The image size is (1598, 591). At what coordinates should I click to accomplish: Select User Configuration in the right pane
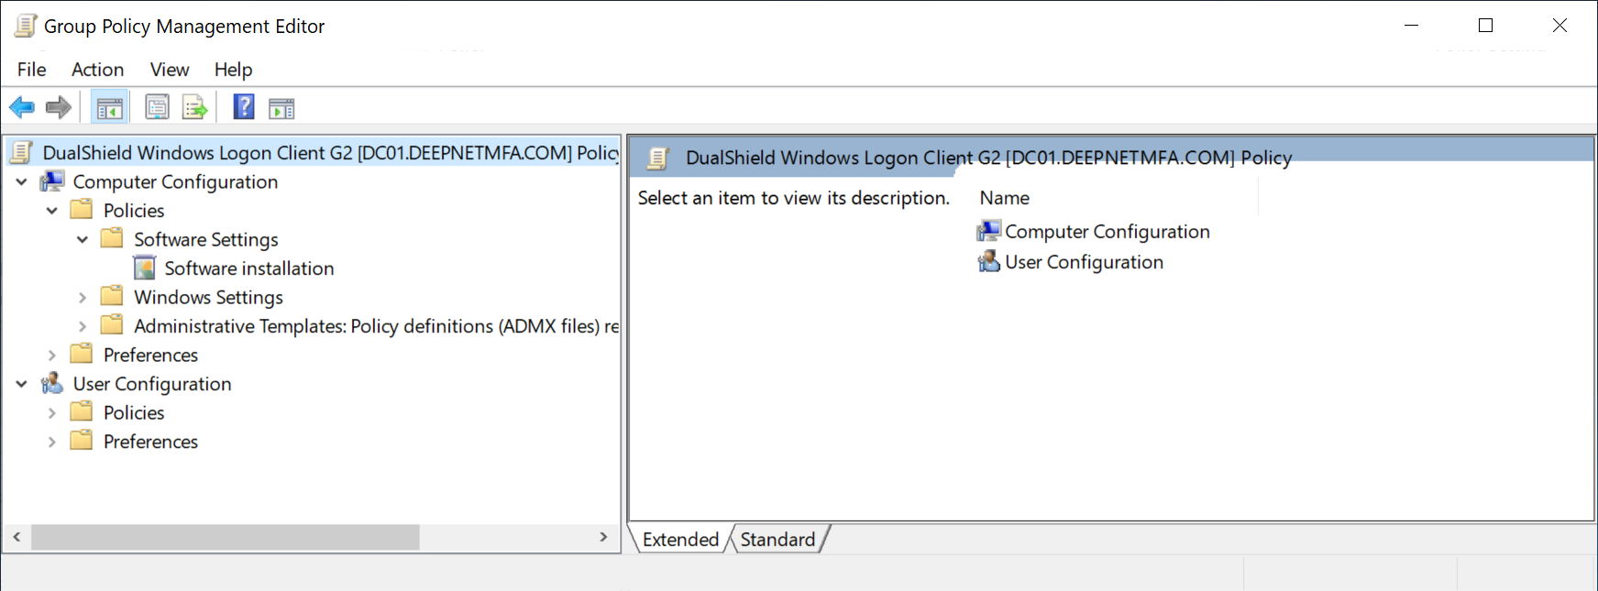pos(1084,262)
